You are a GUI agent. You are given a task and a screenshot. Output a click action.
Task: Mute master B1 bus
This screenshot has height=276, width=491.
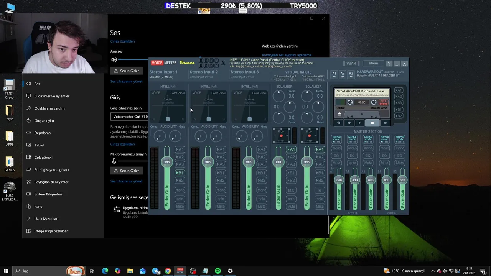pos(384,163)
